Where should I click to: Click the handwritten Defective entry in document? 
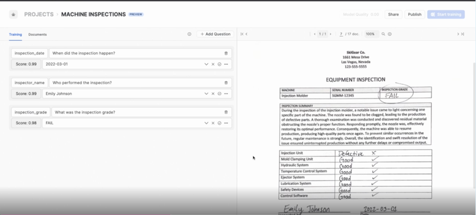[x=350, y=153]
